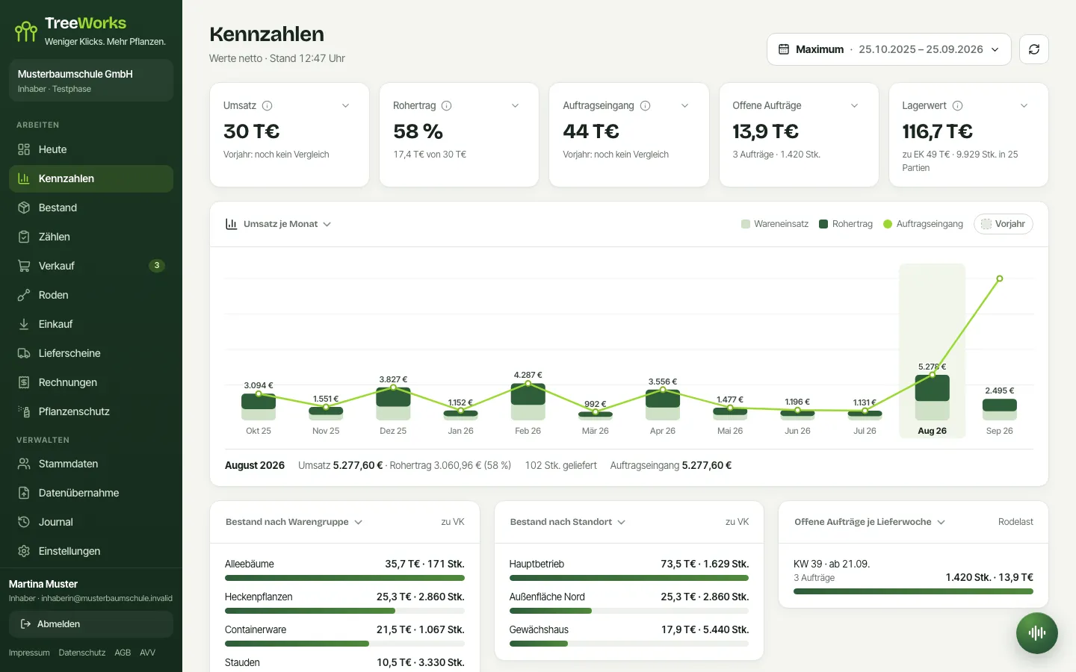Screen dimensions: 1076x672
Task: Click the Rechnungen invoice icon
Action: (24, 382)
